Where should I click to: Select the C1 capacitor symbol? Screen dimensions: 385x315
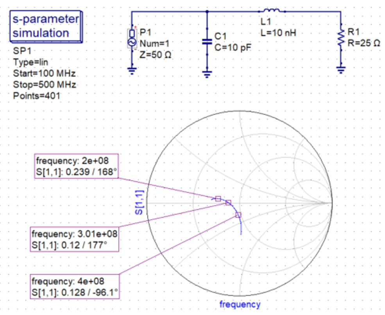[207, 42]
